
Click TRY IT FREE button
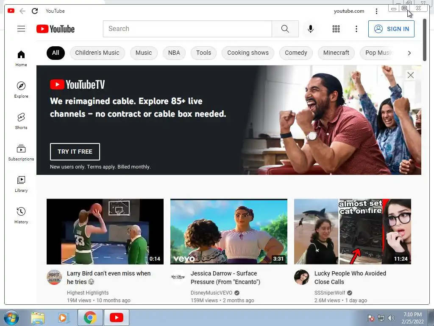[x=75, y=152]
